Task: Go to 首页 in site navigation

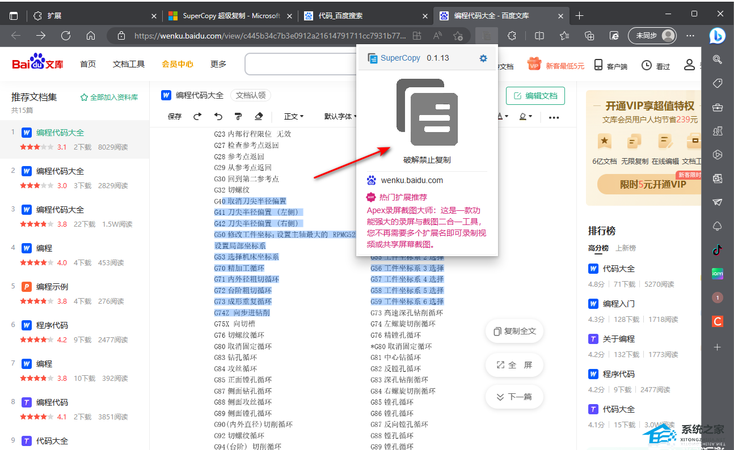Action: tap(88, 64)
